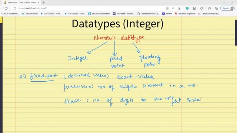The height and width of the screenshot is (133, 237).
Task: Open TestInstructionsFE bookmark
Action: [148, 14]
